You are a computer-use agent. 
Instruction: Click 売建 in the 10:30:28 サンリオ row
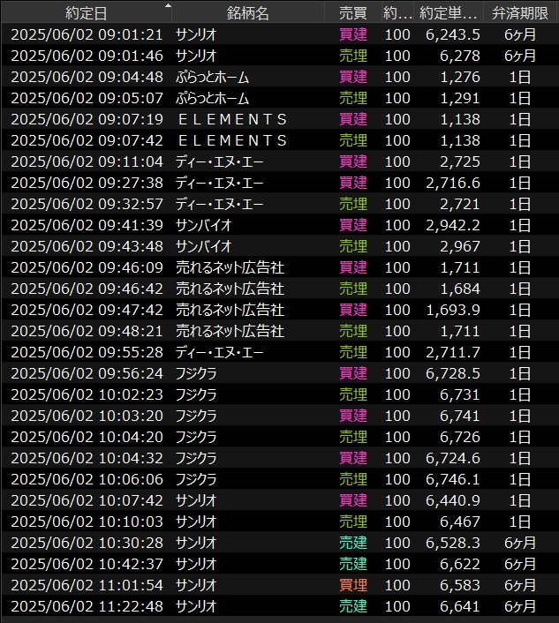point(353,543)
